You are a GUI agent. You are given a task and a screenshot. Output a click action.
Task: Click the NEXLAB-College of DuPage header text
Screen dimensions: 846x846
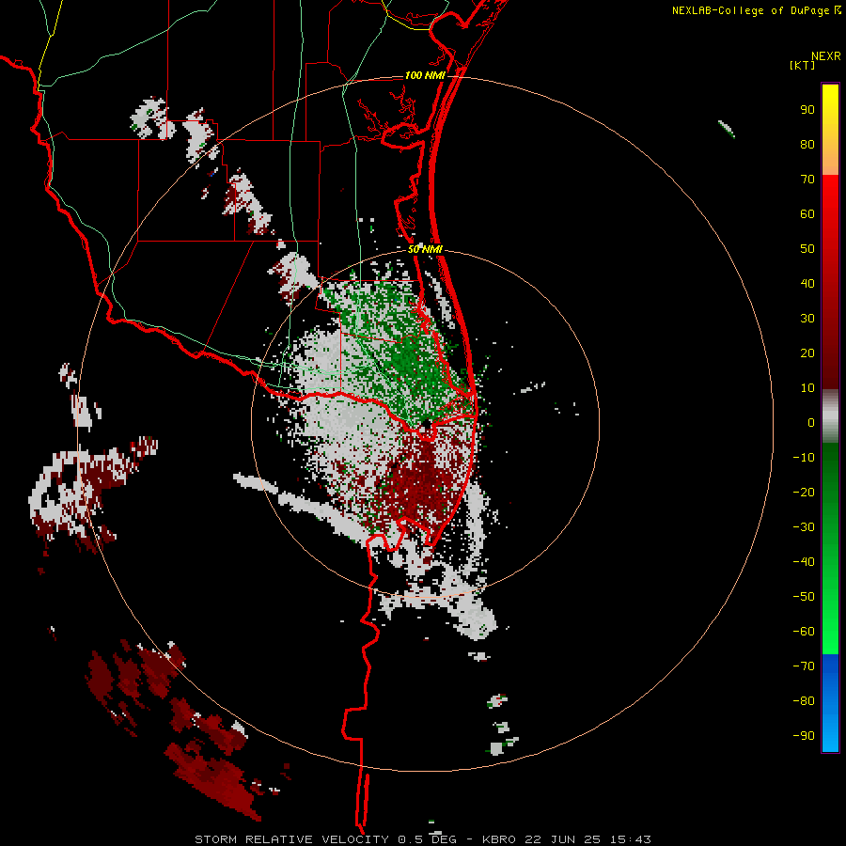click(756, 10)
